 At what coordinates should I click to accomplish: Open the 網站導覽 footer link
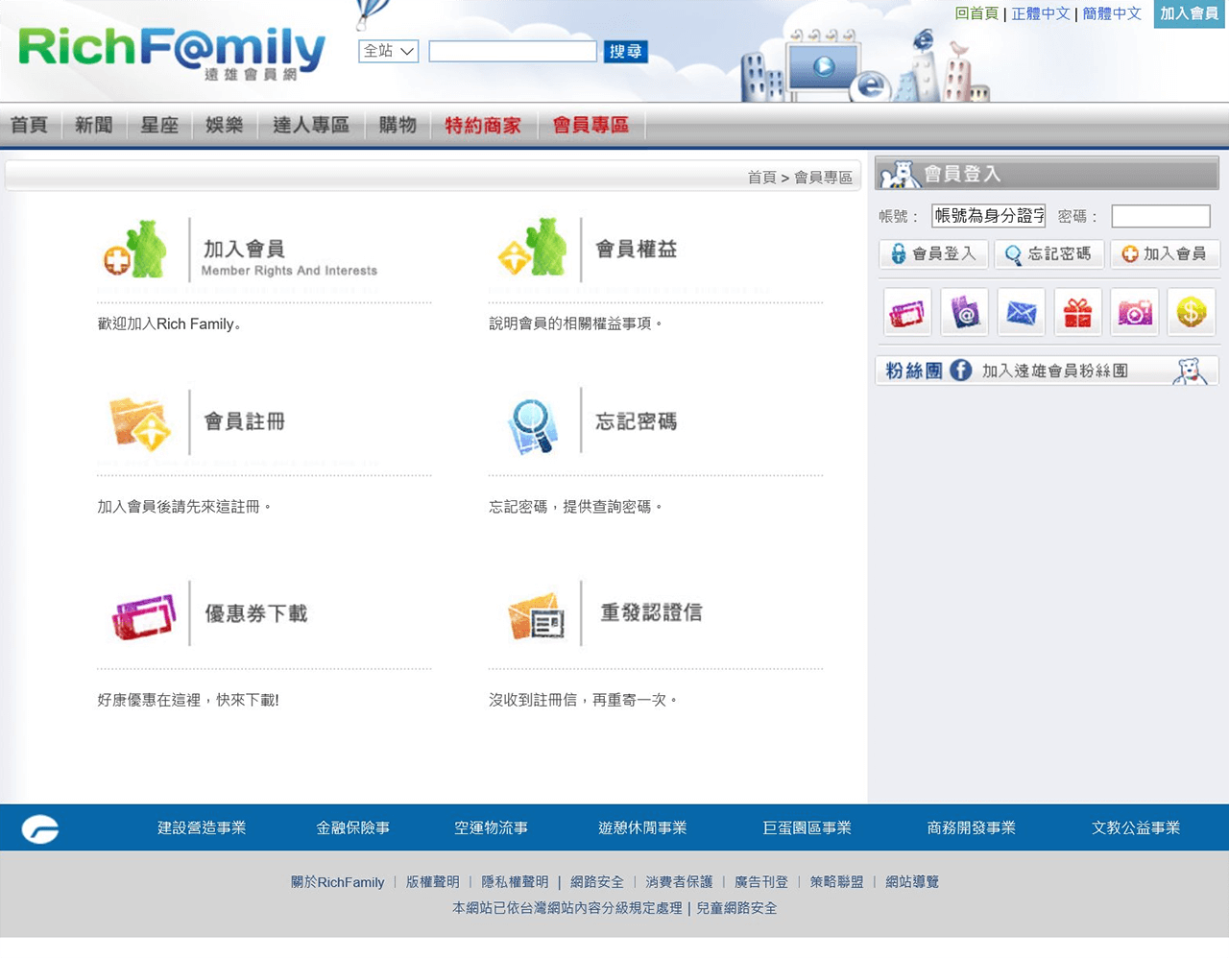pos(912,882)
